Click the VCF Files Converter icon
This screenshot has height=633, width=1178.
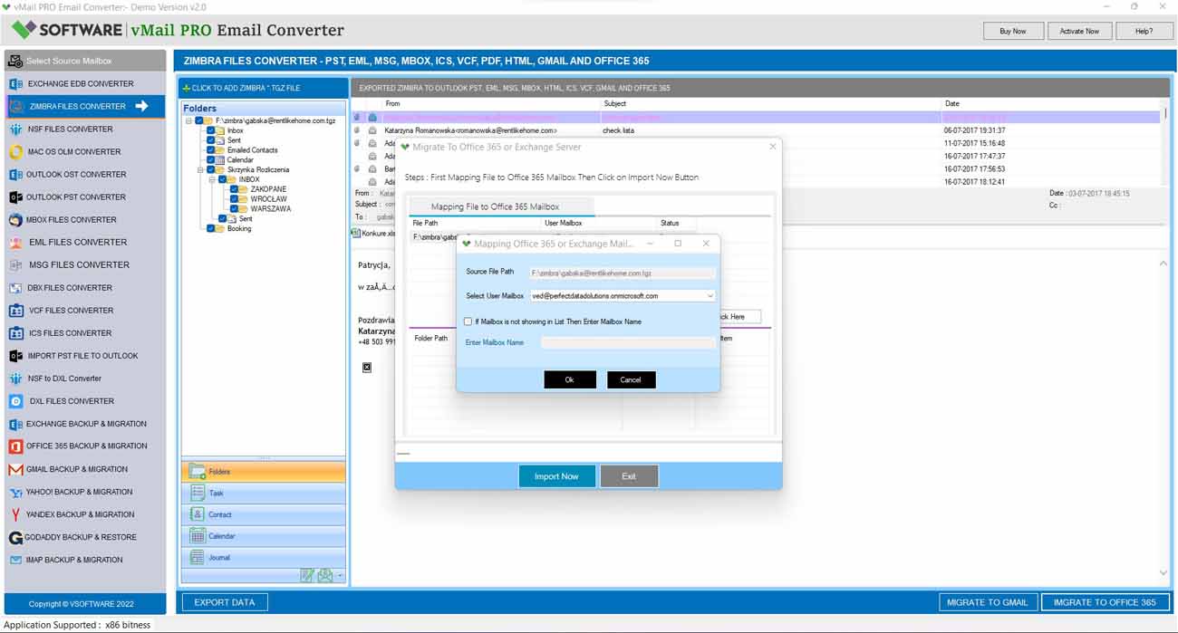(15, 310)
